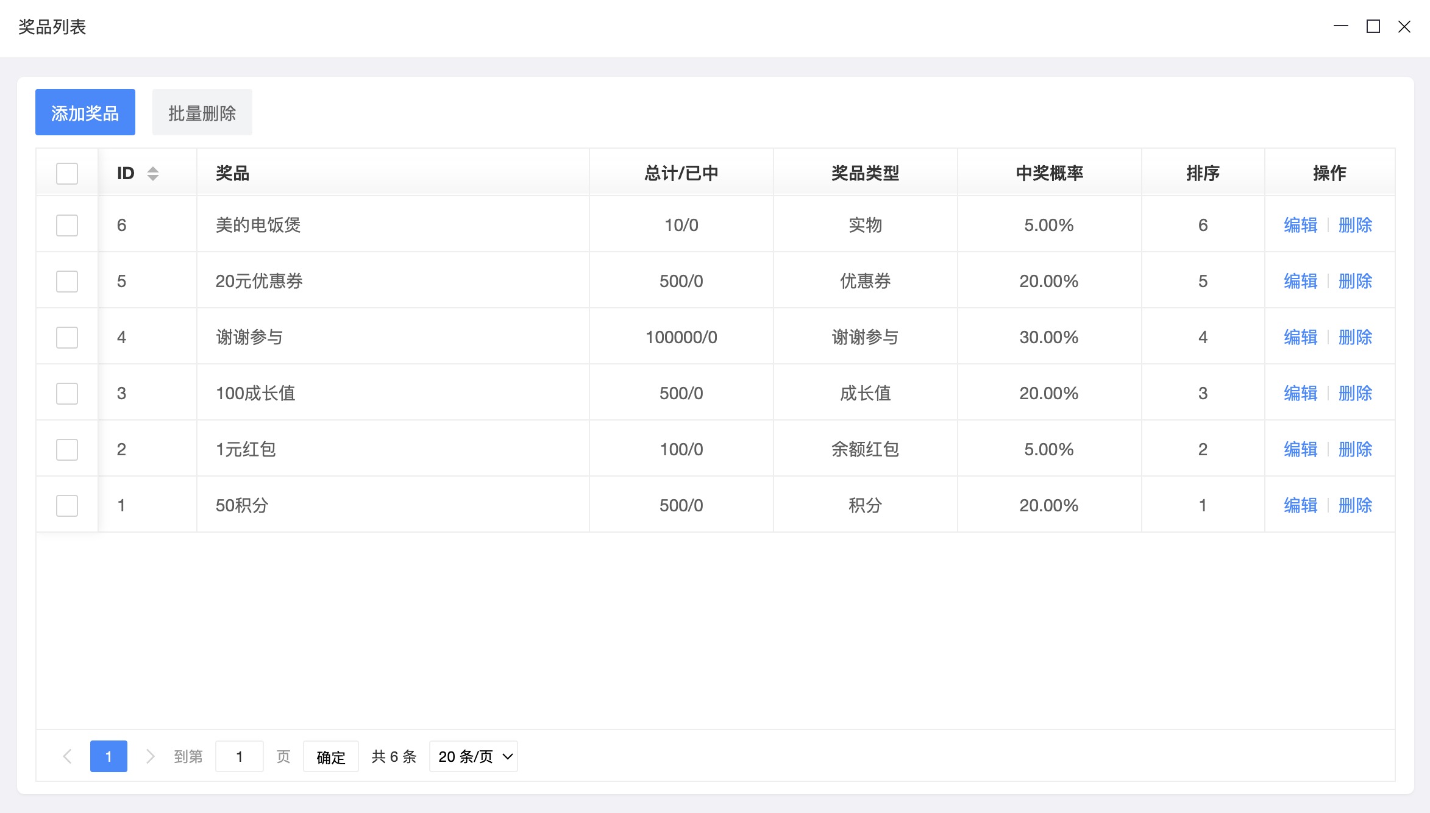Click the 操作 column header

point(1330,173)
